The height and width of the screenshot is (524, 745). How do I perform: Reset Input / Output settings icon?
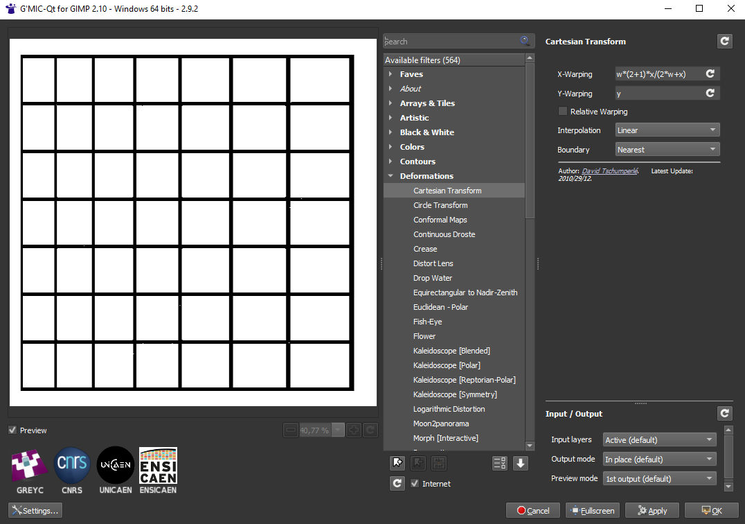click(x=724, y=413)
